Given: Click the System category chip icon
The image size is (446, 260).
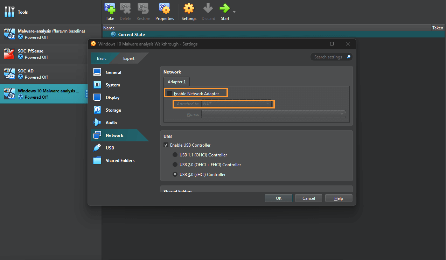Looking at the screenshot, I should [97, 85].
